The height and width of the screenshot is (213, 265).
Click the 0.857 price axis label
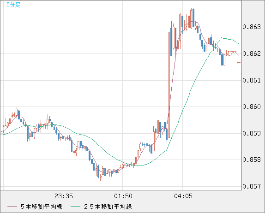[x=252, y=186]
